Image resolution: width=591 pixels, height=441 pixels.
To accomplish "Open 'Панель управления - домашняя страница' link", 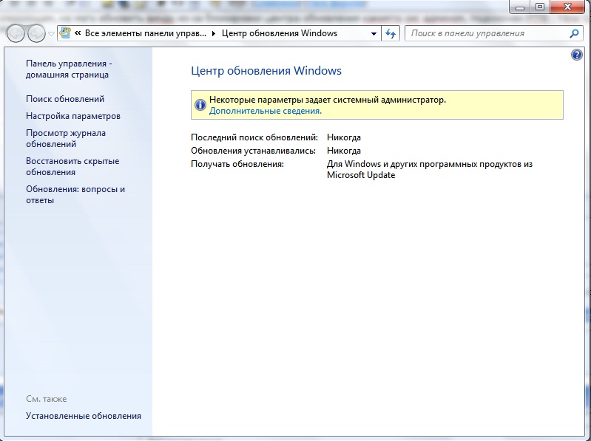I will [x=69, y=69].
